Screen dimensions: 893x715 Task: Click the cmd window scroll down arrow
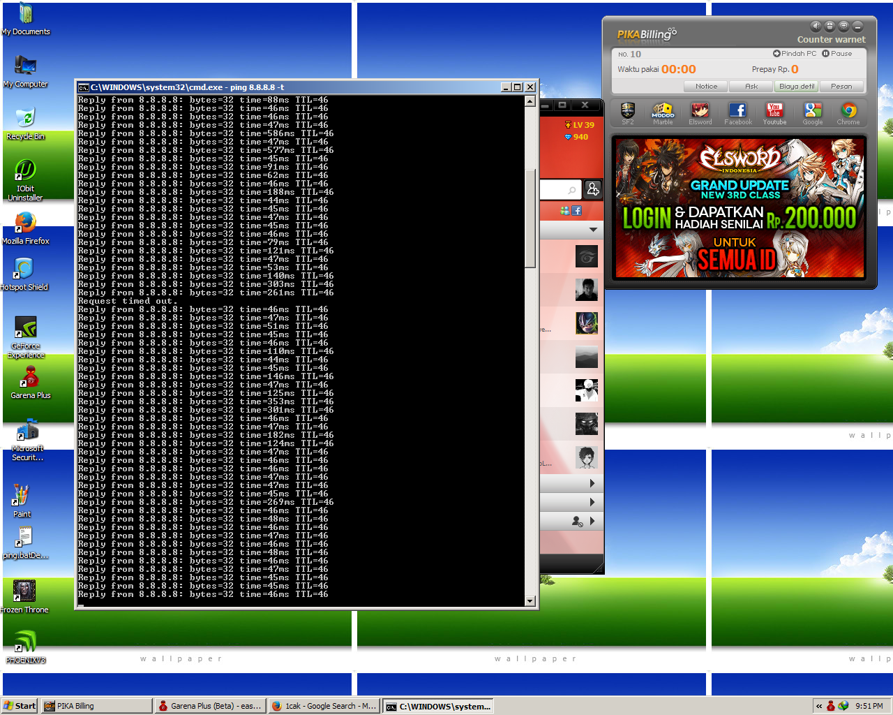coord(530,600)
